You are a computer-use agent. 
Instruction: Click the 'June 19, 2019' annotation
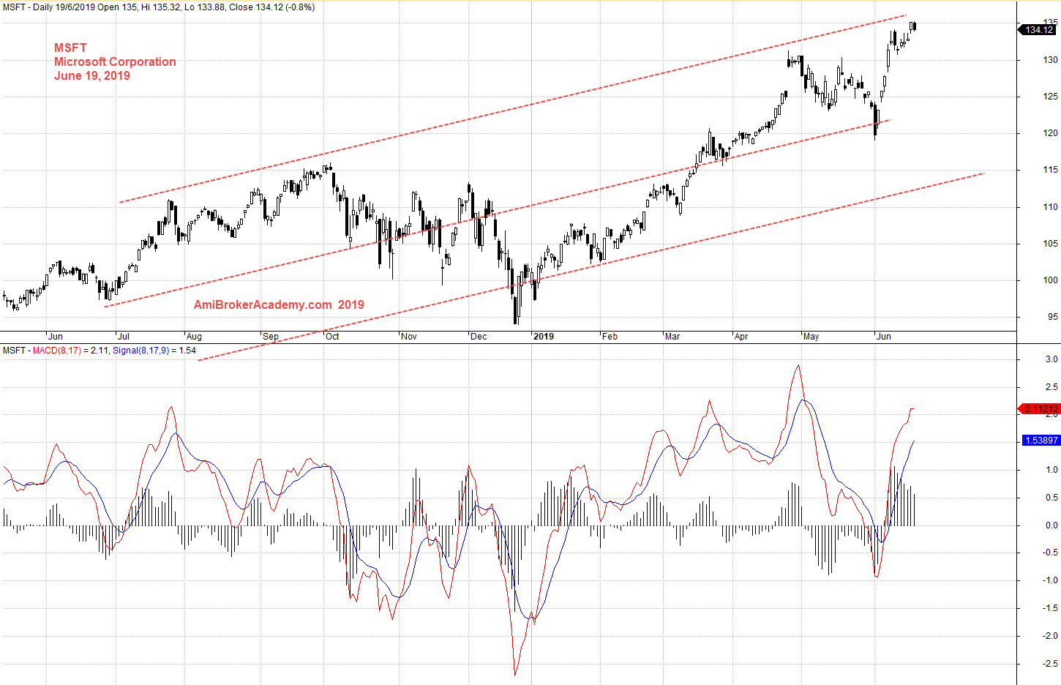tap(92, 76)
